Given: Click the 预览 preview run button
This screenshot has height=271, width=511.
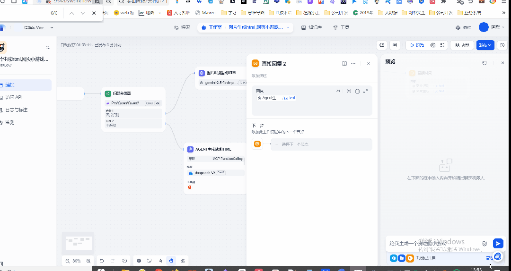Looking at the screenshot, I should pyautogui.click(x=417, y=45).
